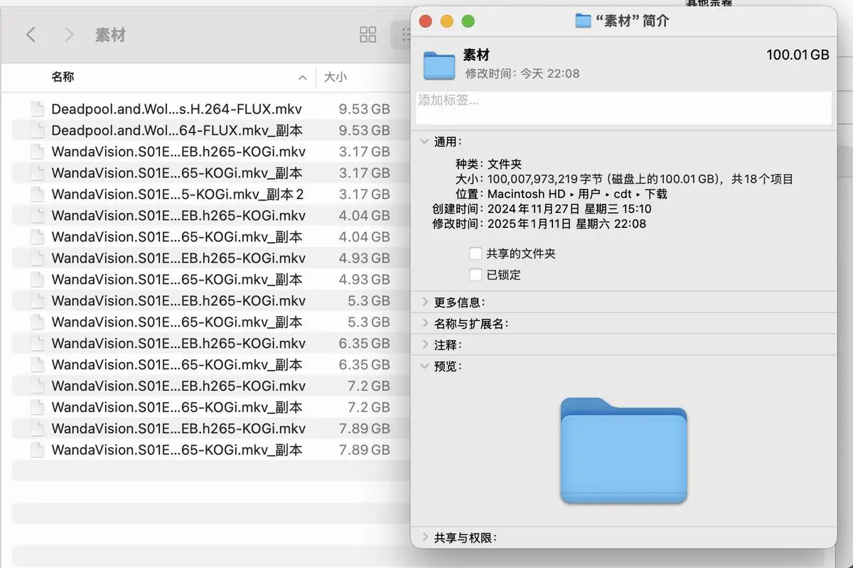Image resolution: width=853 pixels, height=568 pixels.
Task: Click file icon of 4.93 GB EB.h265-KOGi.mkv
Action: 37,258
